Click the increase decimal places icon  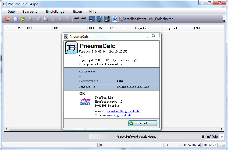click(77, 19)
